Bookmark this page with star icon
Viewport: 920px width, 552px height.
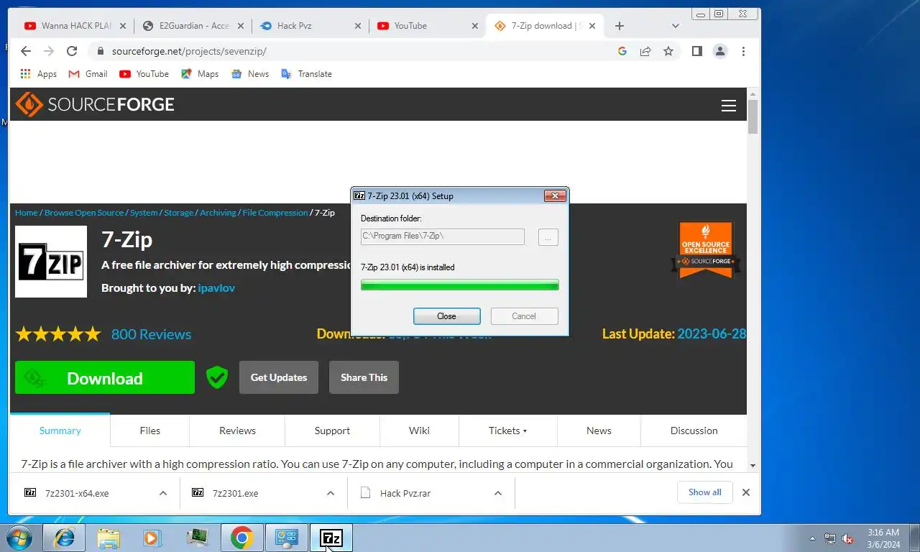[x=668, y=51]
